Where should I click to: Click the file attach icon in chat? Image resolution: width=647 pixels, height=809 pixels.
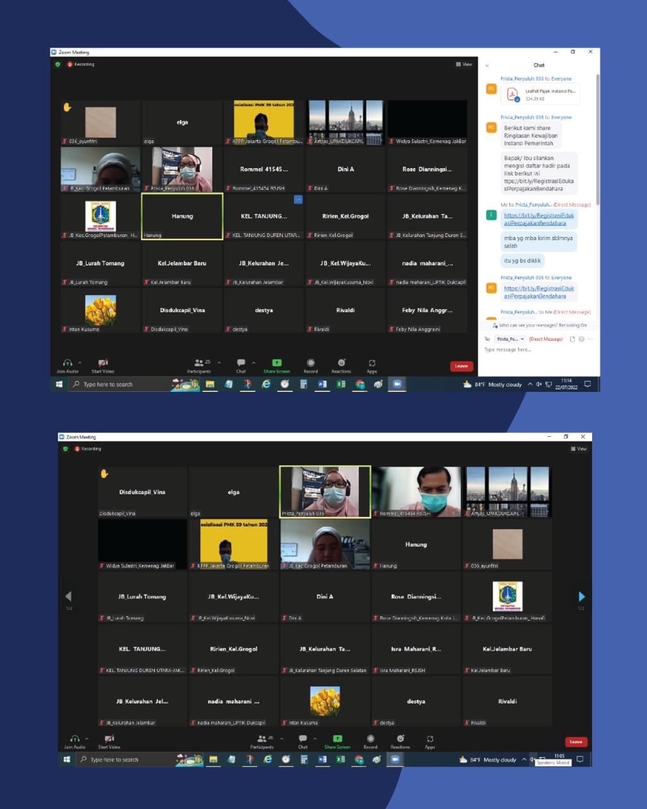coord(572,339)
